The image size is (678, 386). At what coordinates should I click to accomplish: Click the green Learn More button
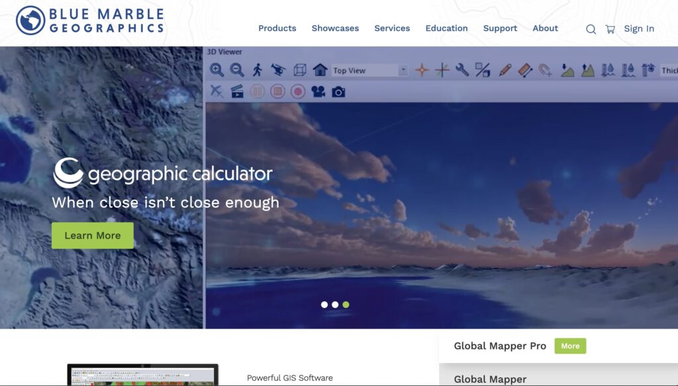coord(93,235)
